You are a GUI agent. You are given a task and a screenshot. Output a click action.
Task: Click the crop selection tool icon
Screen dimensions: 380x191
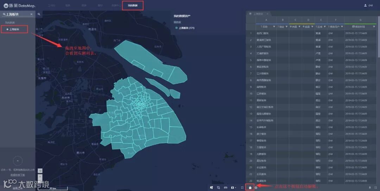pos(218,187)
